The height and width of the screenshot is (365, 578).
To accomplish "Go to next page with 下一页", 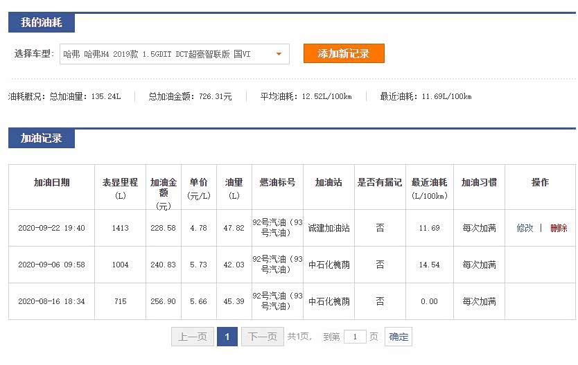I will pos(262,337).
